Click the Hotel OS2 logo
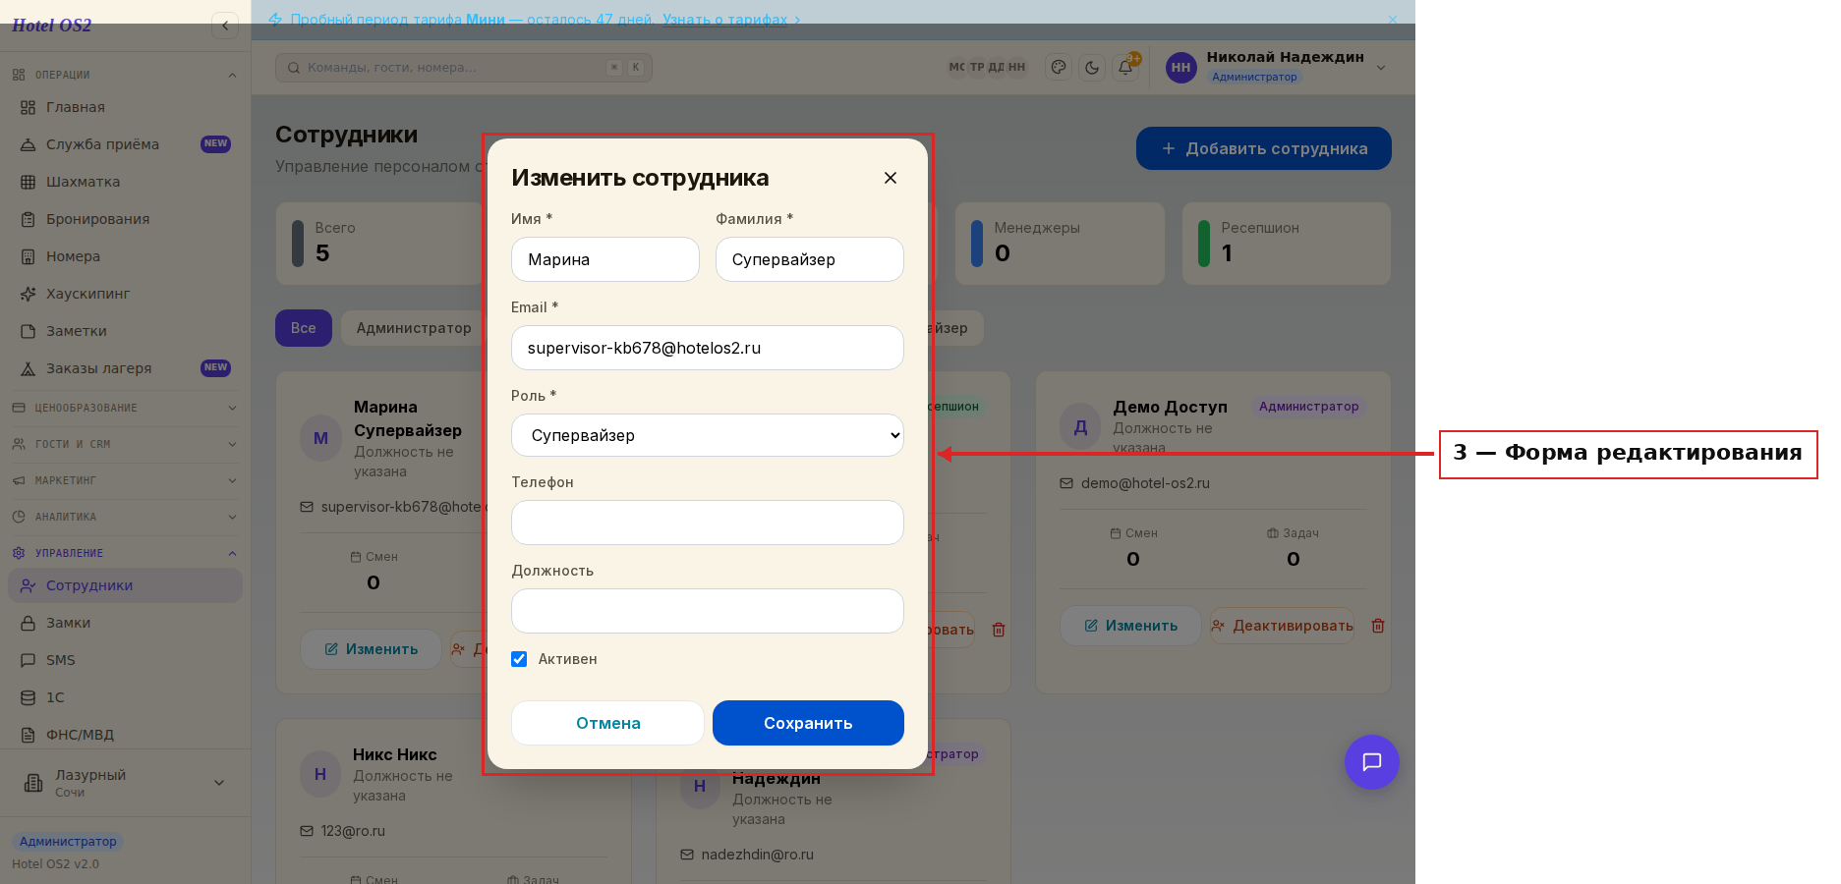 (52, 26)
